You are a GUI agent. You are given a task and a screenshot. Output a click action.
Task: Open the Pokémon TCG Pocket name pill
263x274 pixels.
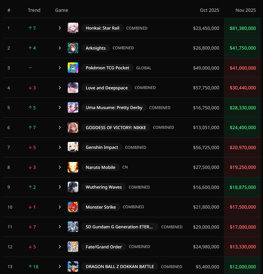108,68
